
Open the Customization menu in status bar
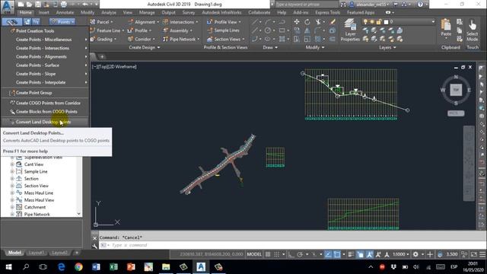click(482, 254)
